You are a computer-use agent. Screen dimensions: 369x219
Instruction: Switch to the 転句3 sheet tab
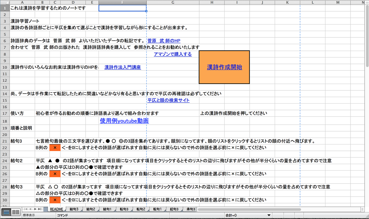[124, 209]
